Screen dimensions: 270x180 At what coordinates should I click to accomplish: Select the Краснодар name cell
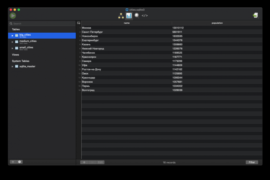(x=127, y=78)
